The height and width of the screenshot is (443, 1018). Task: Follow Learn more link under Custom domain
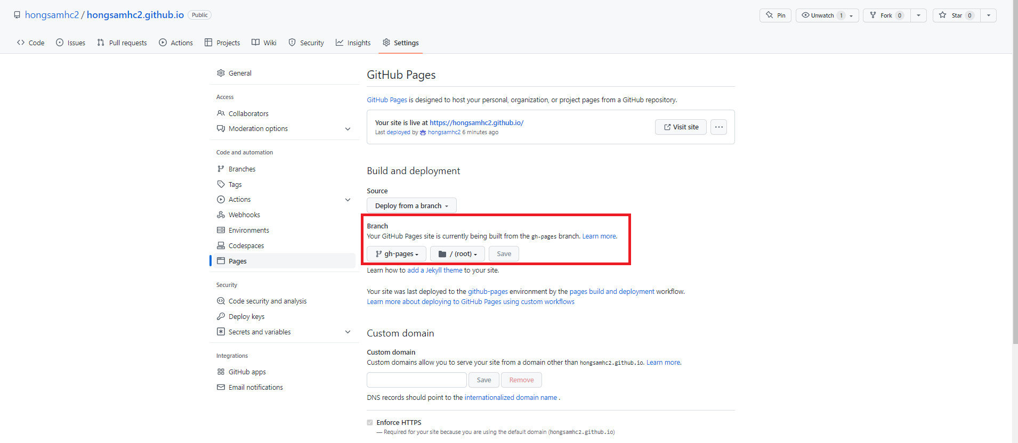click(x=663, y=363)
